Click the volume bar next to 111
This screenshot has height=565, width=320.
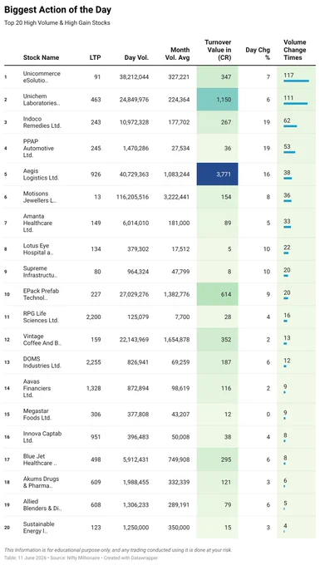point(296,103)
